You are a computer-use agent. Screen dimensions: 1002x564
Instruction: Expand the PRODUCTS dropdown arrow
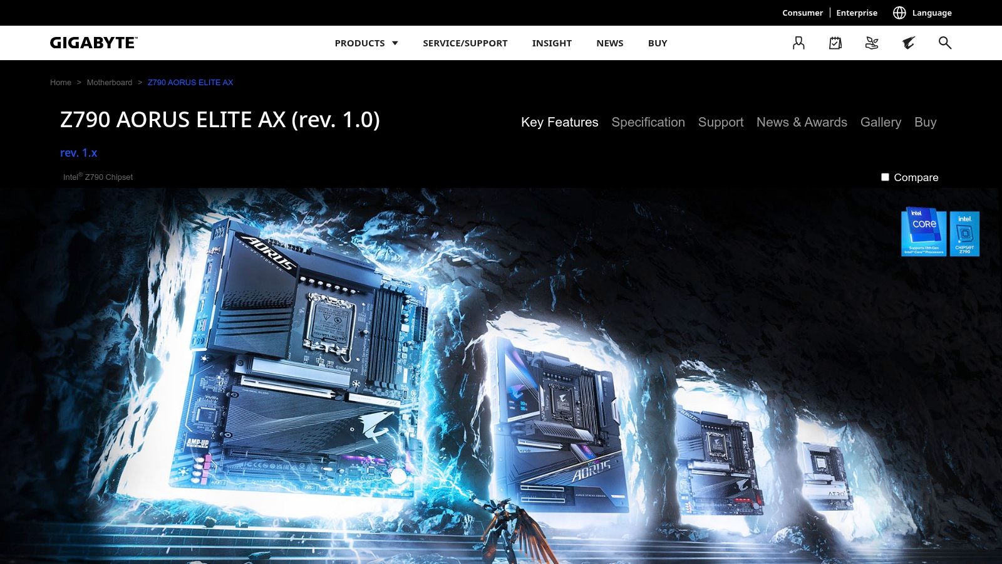point(395,43)
